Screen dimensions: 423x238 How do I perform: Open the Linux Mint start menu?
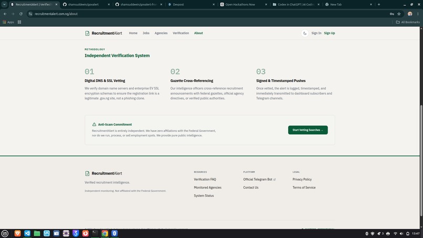click(x=5, y=233)
